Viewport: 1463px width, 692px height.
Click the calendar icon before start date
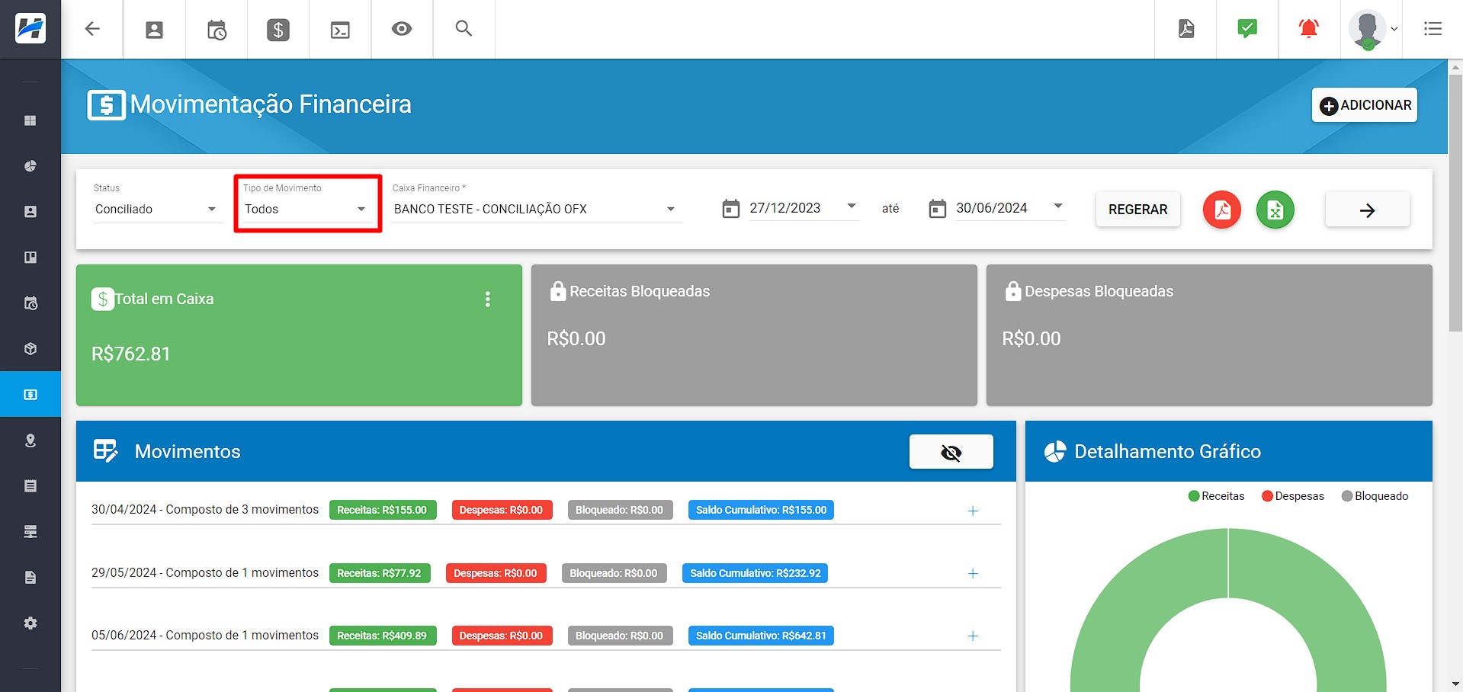[730, 209]
